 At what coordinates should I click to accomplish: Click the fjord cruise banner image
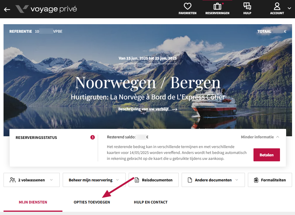tap(148, 80)
